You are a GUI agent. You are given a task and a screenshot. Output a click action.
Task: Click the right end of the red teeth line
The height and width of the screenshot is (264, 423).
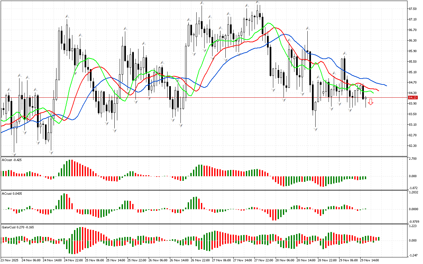coord(378,90)
